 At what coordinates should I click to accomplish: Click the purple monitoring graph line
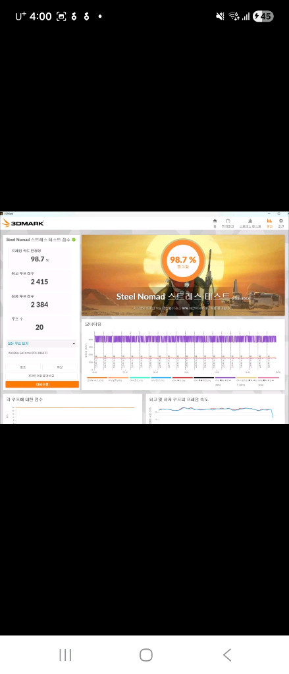(x=185, y=339)
